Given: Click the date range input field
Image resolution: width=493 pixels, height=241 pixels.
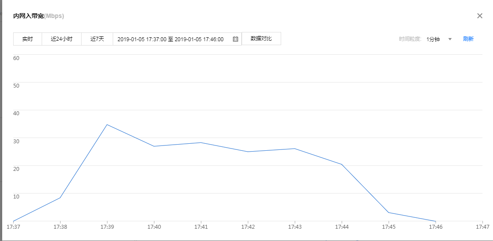Looking at the screenshot, I should pos(171,39).
